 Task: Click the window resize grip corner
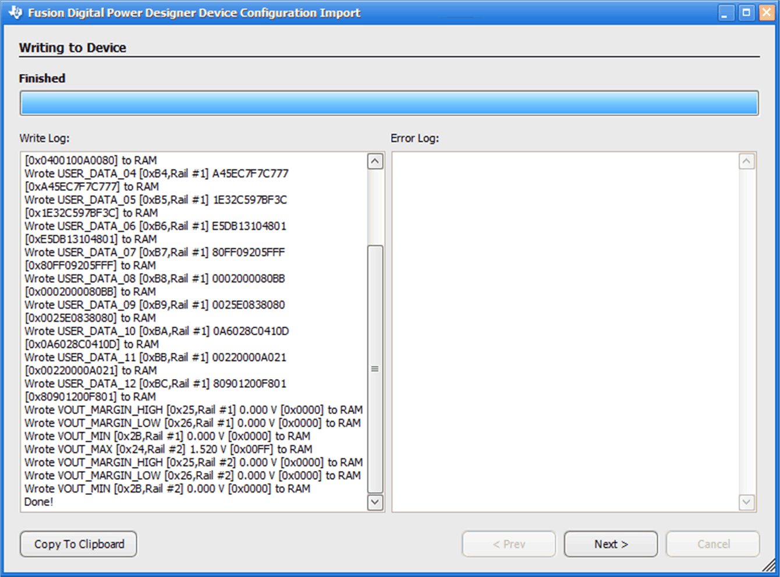point(769,564)
